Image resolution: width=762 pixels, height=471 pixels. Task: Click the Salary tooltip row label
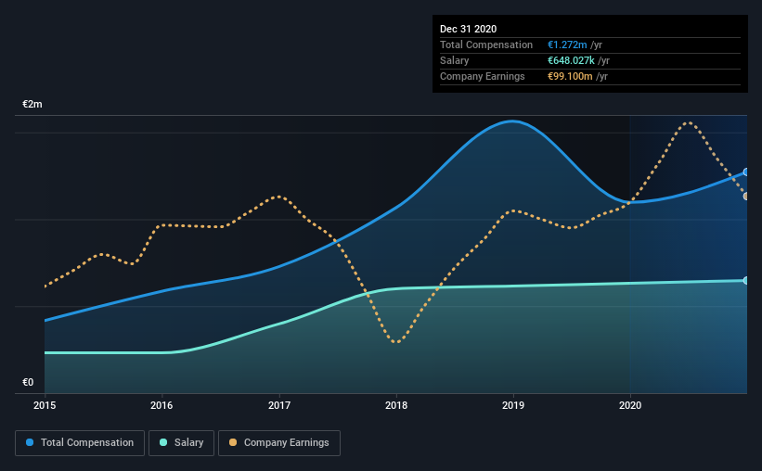click(x=455, y=60)
